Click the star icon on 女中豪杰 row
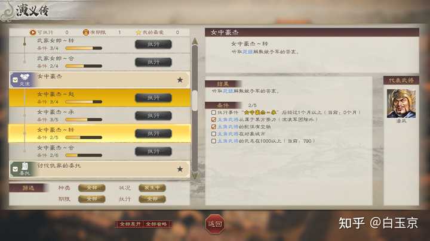430x241 pixels. [x=180, y=80]
